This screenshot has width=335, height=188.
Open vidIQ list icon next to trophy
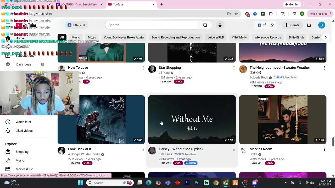pos(265,25)
